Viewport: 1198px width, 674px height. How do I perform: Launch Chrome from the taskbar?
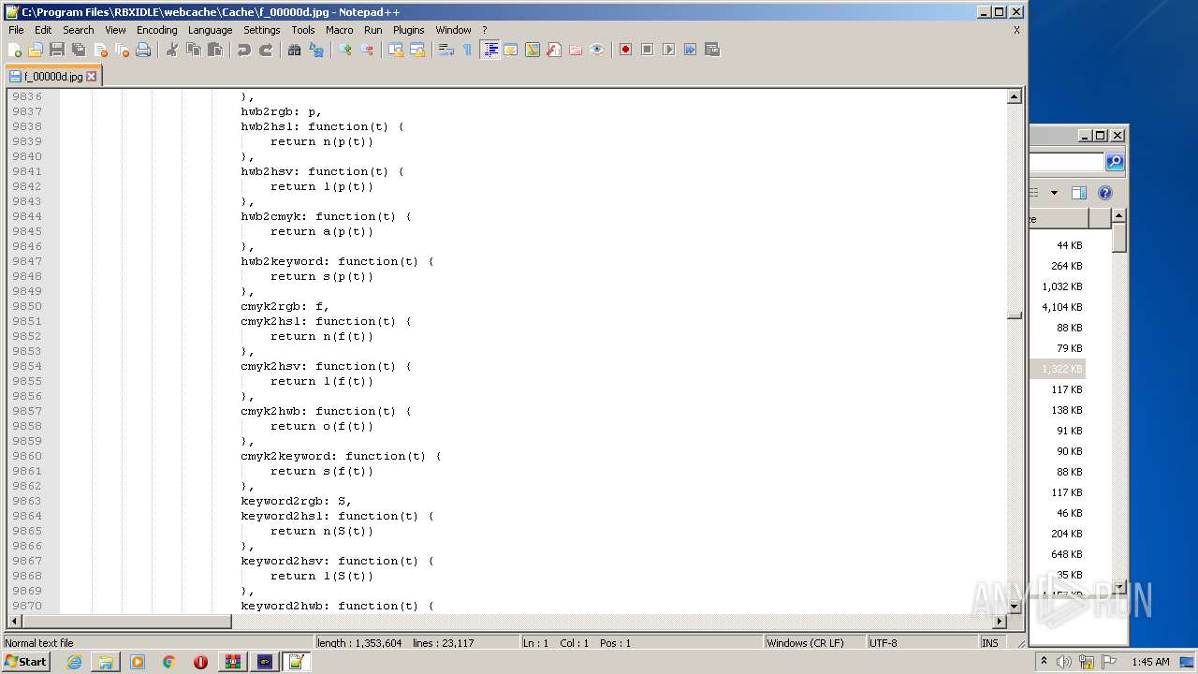click(x=168, y=662)
